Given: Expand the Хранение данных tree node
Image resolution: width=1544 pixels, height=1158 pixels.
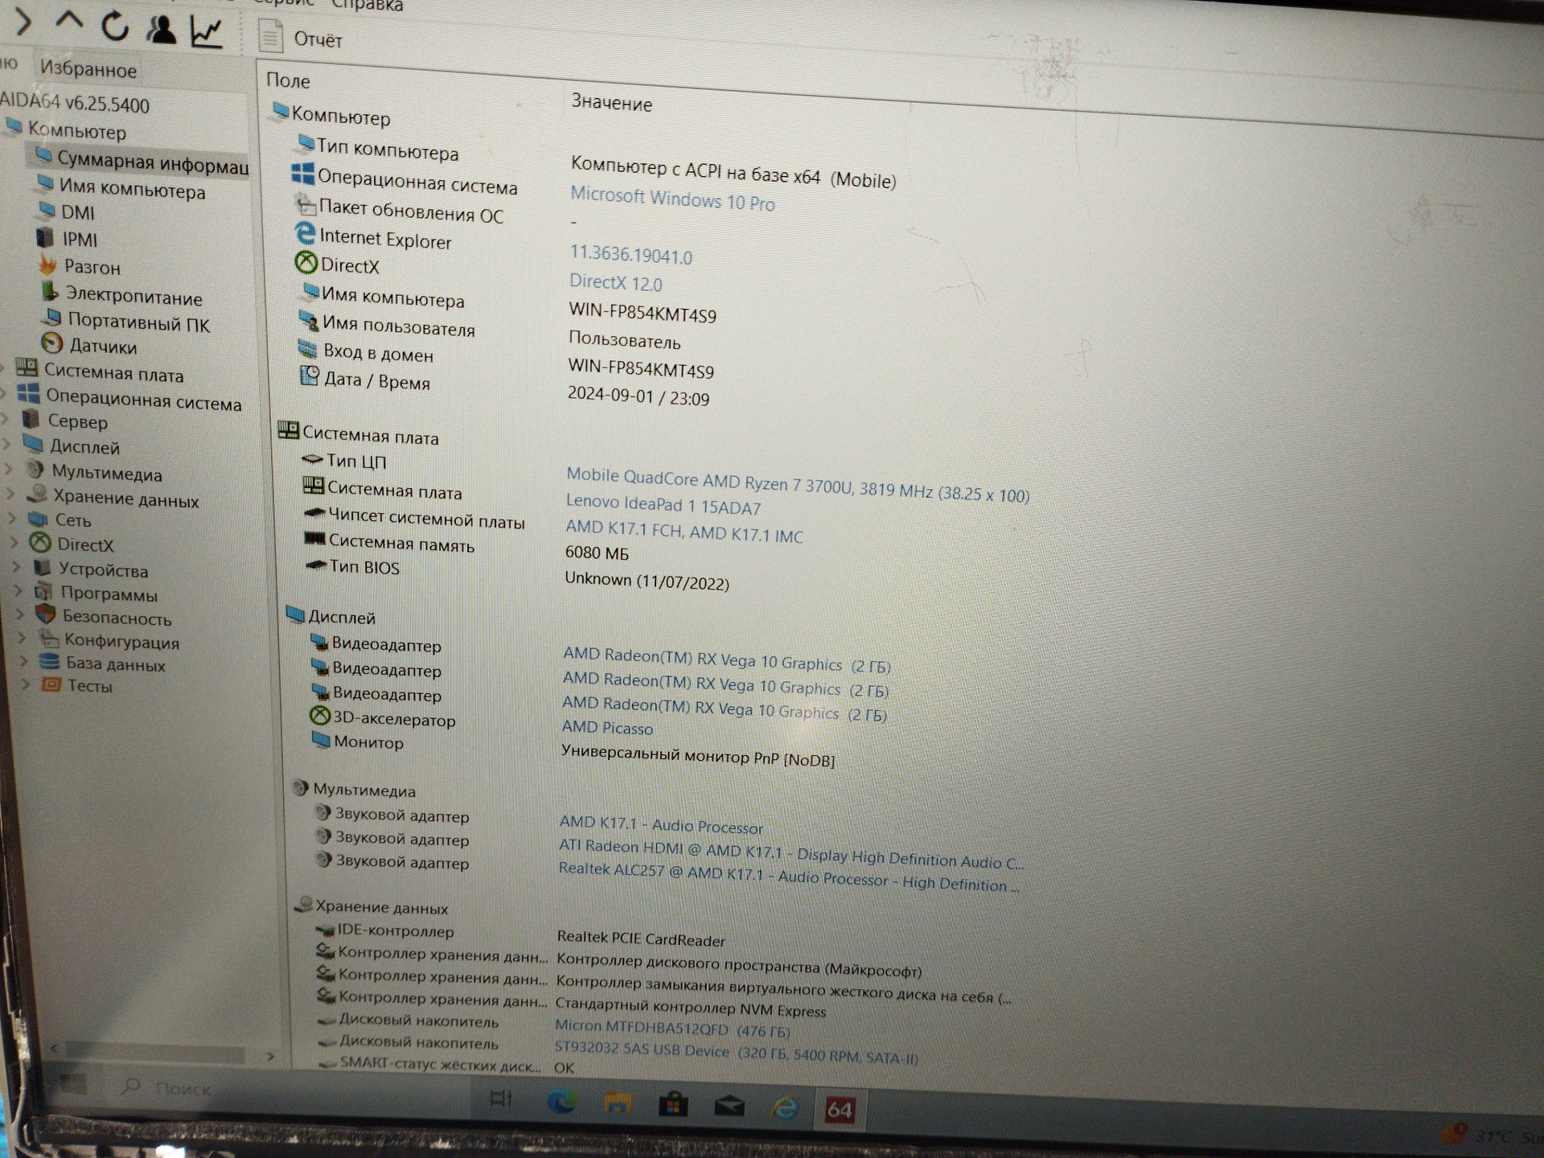Looking at the screenshot, I should [x=11, y=494].
